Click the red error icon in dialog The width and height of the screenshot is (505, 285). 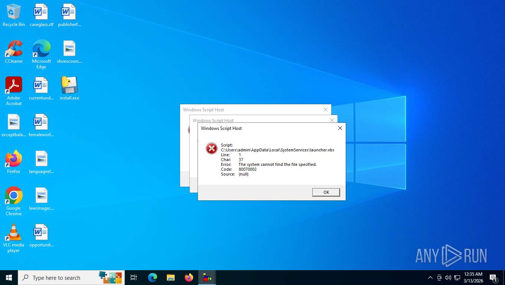click(x=212, y=148)
